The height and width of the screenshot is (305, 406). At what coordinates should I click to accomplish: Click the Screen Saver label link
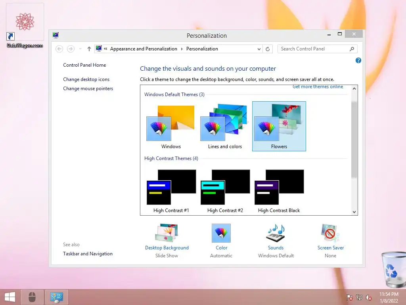(x=331, y=248)
